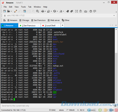The width and height of the screenshot is (118, 112).
Task: Open Help question mark icon
Action: pos(91,11)
